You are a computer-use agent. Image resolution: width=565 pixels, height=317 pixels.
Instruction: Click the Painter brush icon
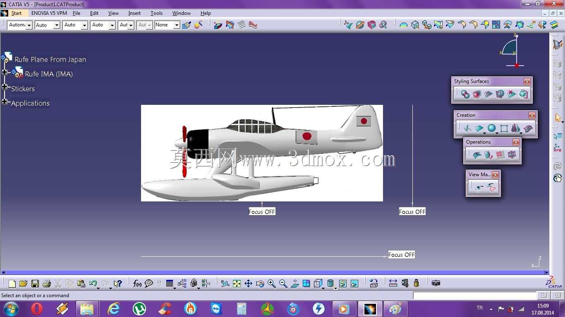click(x=186, y=25)
